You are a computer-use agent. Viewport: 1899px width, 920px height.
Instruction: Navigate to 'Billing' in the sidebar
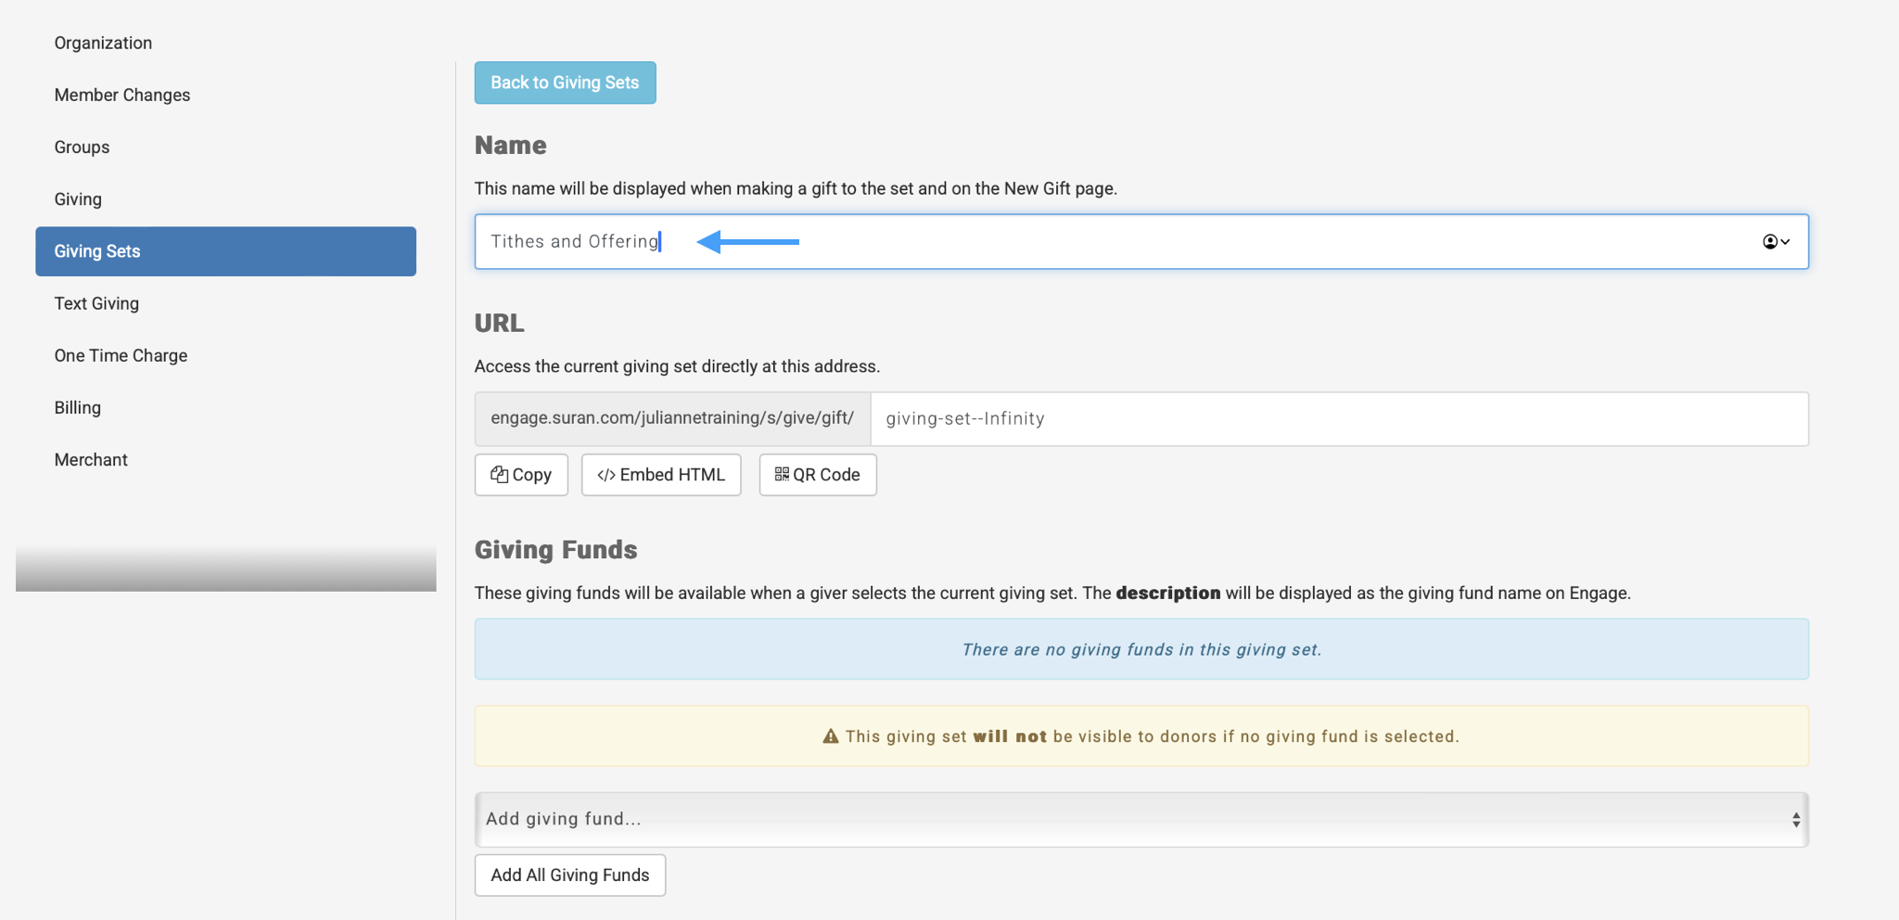[77, 407]
